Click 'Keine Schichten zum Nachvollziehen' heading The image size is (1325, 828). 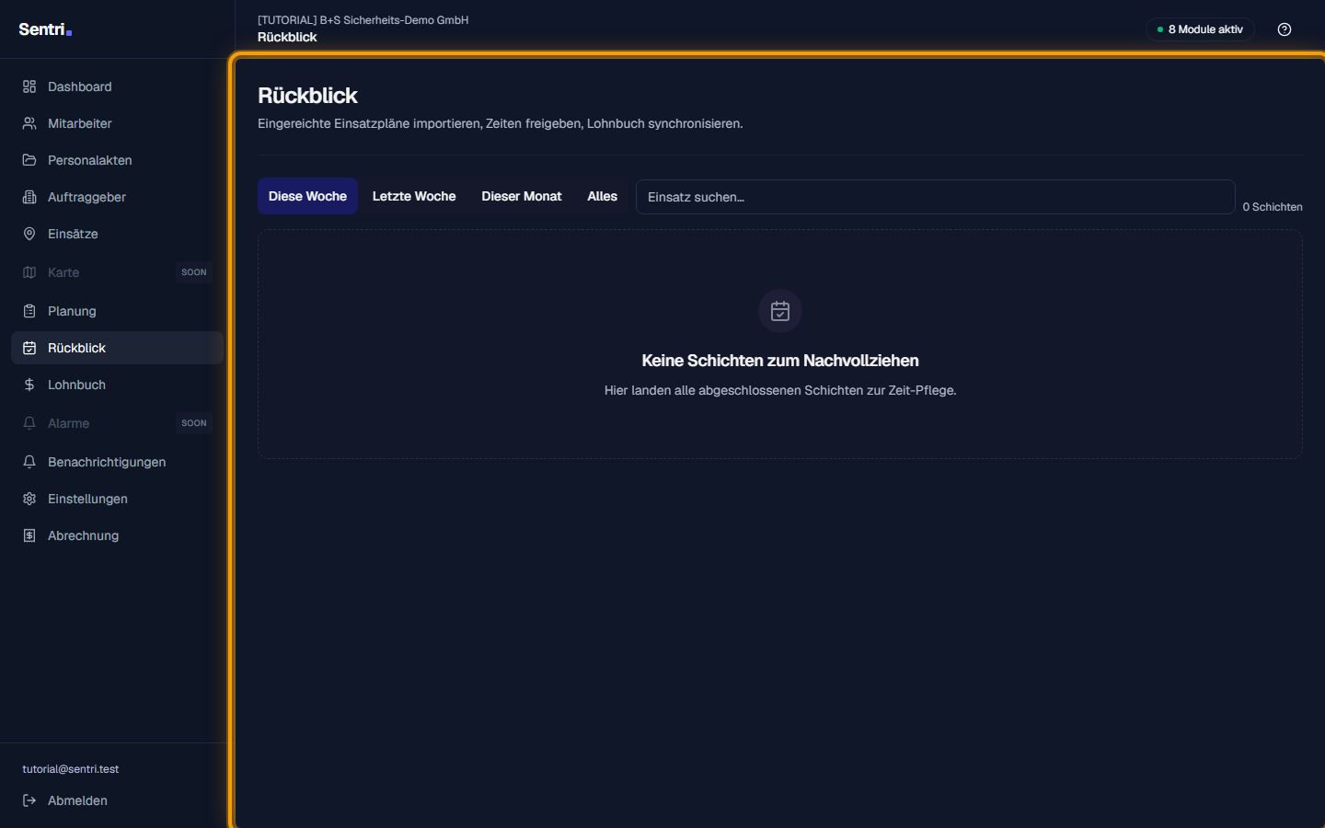point(780,361)
